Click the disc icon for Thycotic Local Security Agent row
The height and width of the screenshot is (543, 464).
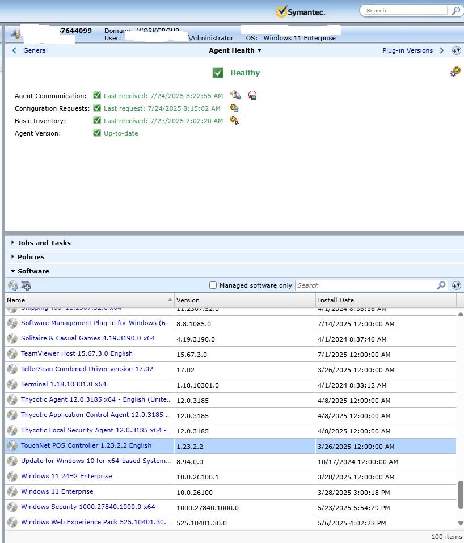click(x=12, y=431)
